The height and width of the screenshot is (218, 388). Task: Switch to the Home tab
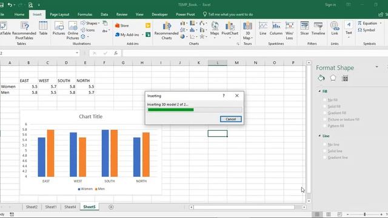coord(19,15)
